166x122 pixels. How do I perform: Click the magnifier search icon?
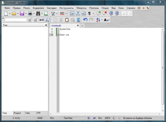pos(48,20)
